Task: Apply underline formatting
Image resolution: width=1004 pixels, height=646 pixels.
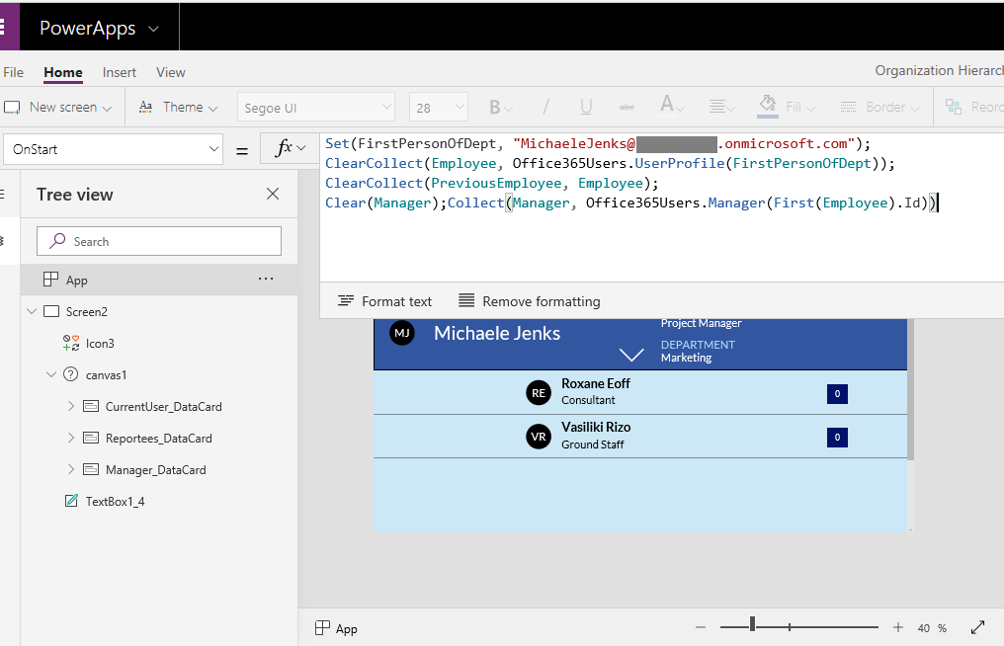Action: point(585,106)
